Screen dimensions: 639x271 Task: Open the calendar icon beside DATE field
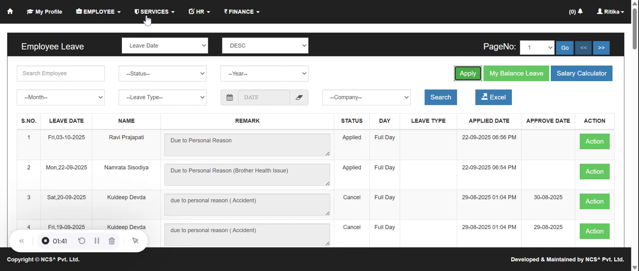point(229,97)
